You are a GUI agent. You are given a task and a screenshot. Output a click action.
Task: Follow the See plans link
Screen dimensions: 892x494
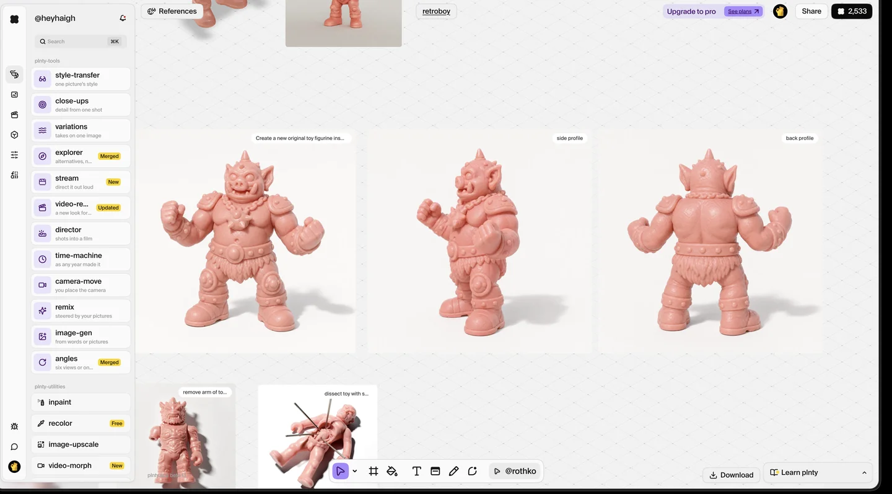click(743, 11)
